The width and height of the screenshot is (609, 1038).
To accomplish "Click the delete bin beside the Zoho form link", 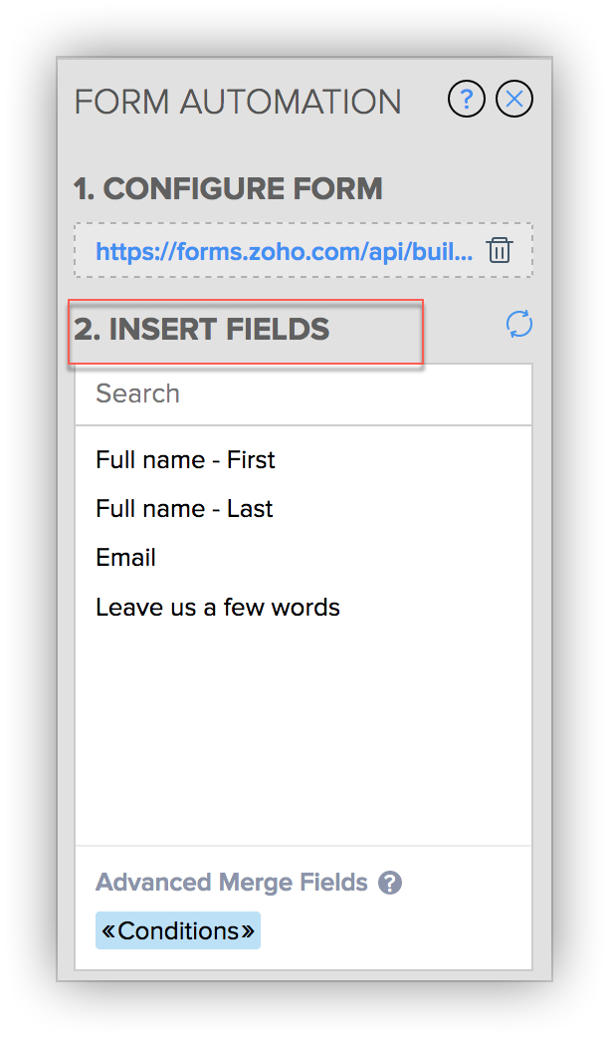I will (x=499, y=250).
